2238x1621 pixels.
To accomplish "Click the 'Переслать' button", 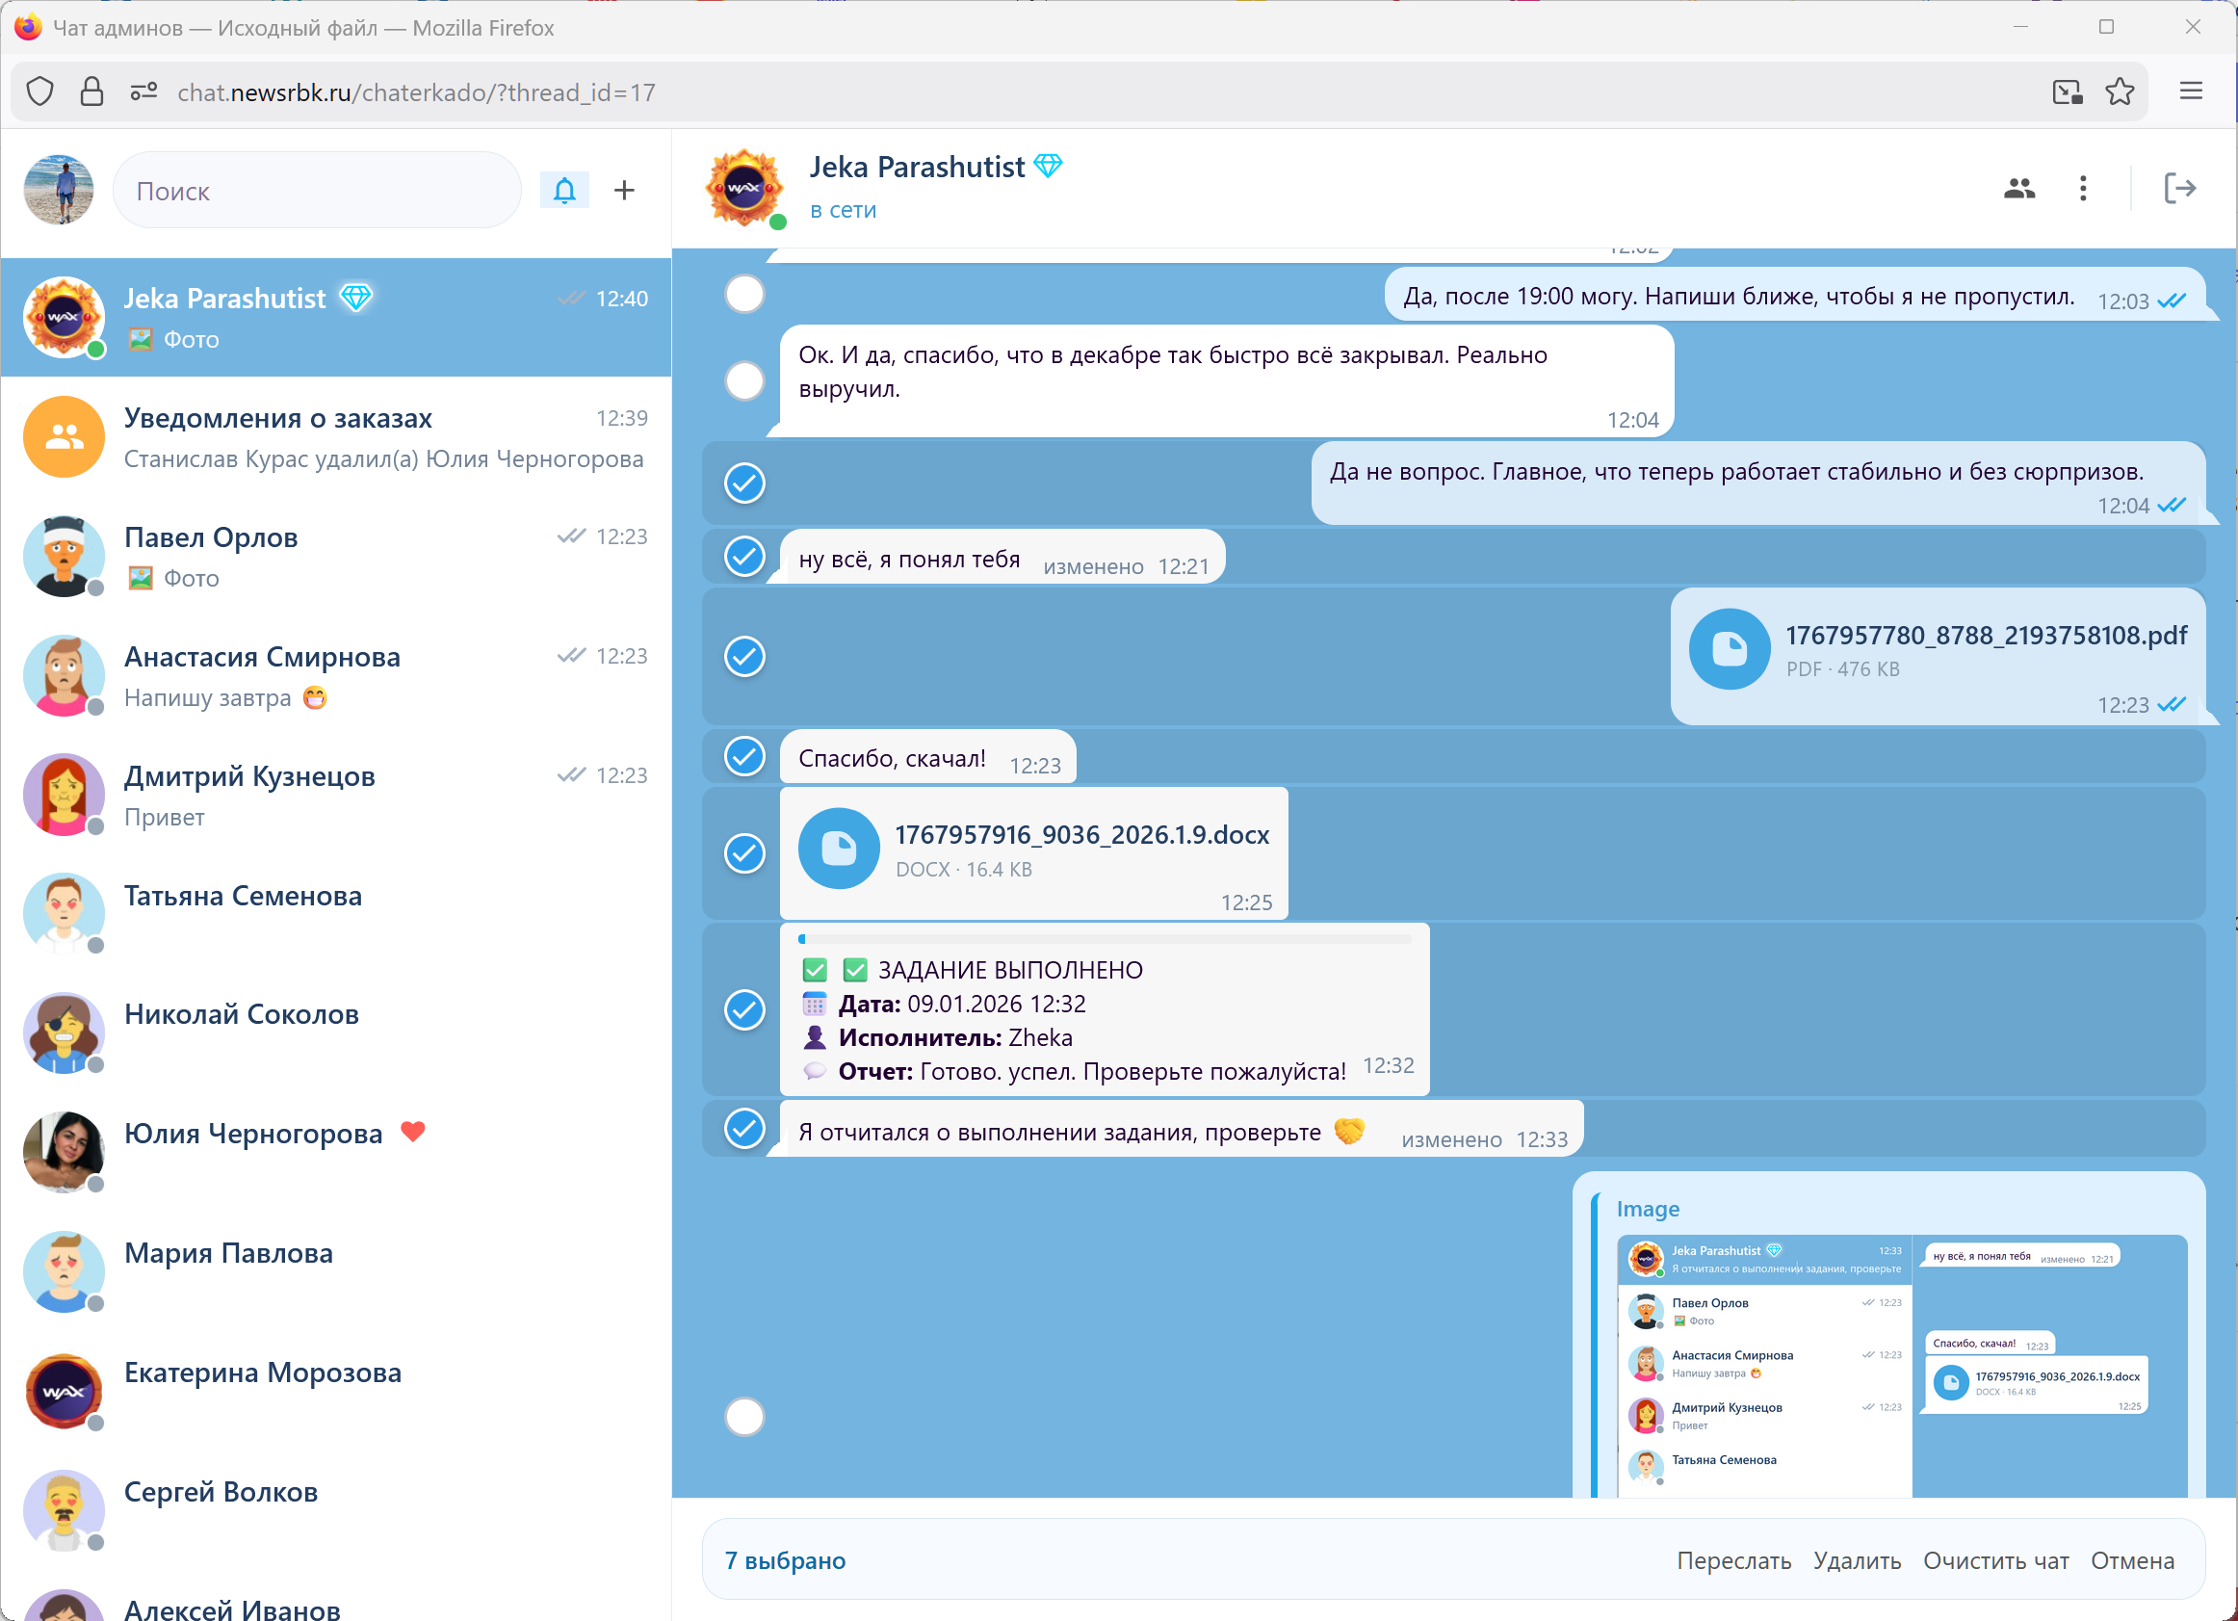I will coord(1733,1560).
